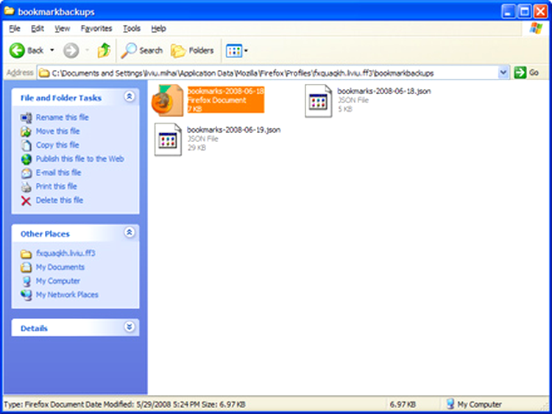The height and width of the screenshot is (414, 552).
Task: Open the Views icon menu
Action: [x=234, y=51]
